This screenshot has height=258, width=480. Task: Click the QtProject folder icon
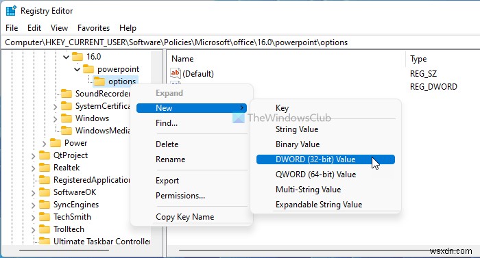click(45, 155)
